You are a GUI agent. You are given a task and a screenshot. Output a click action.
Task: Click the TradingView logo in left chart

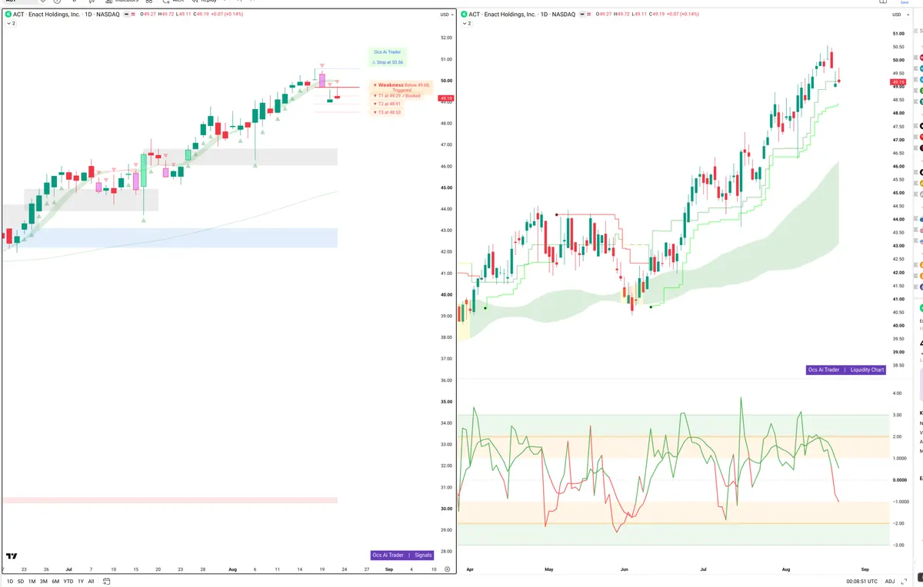(x=12, y=556)
